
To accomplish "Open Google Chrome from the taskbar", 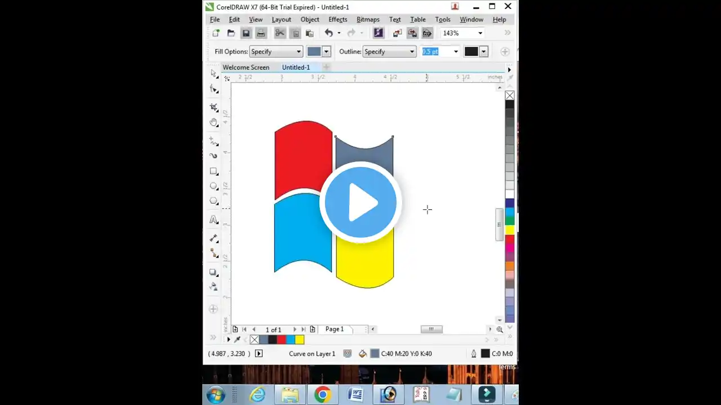I will (323, 395).
